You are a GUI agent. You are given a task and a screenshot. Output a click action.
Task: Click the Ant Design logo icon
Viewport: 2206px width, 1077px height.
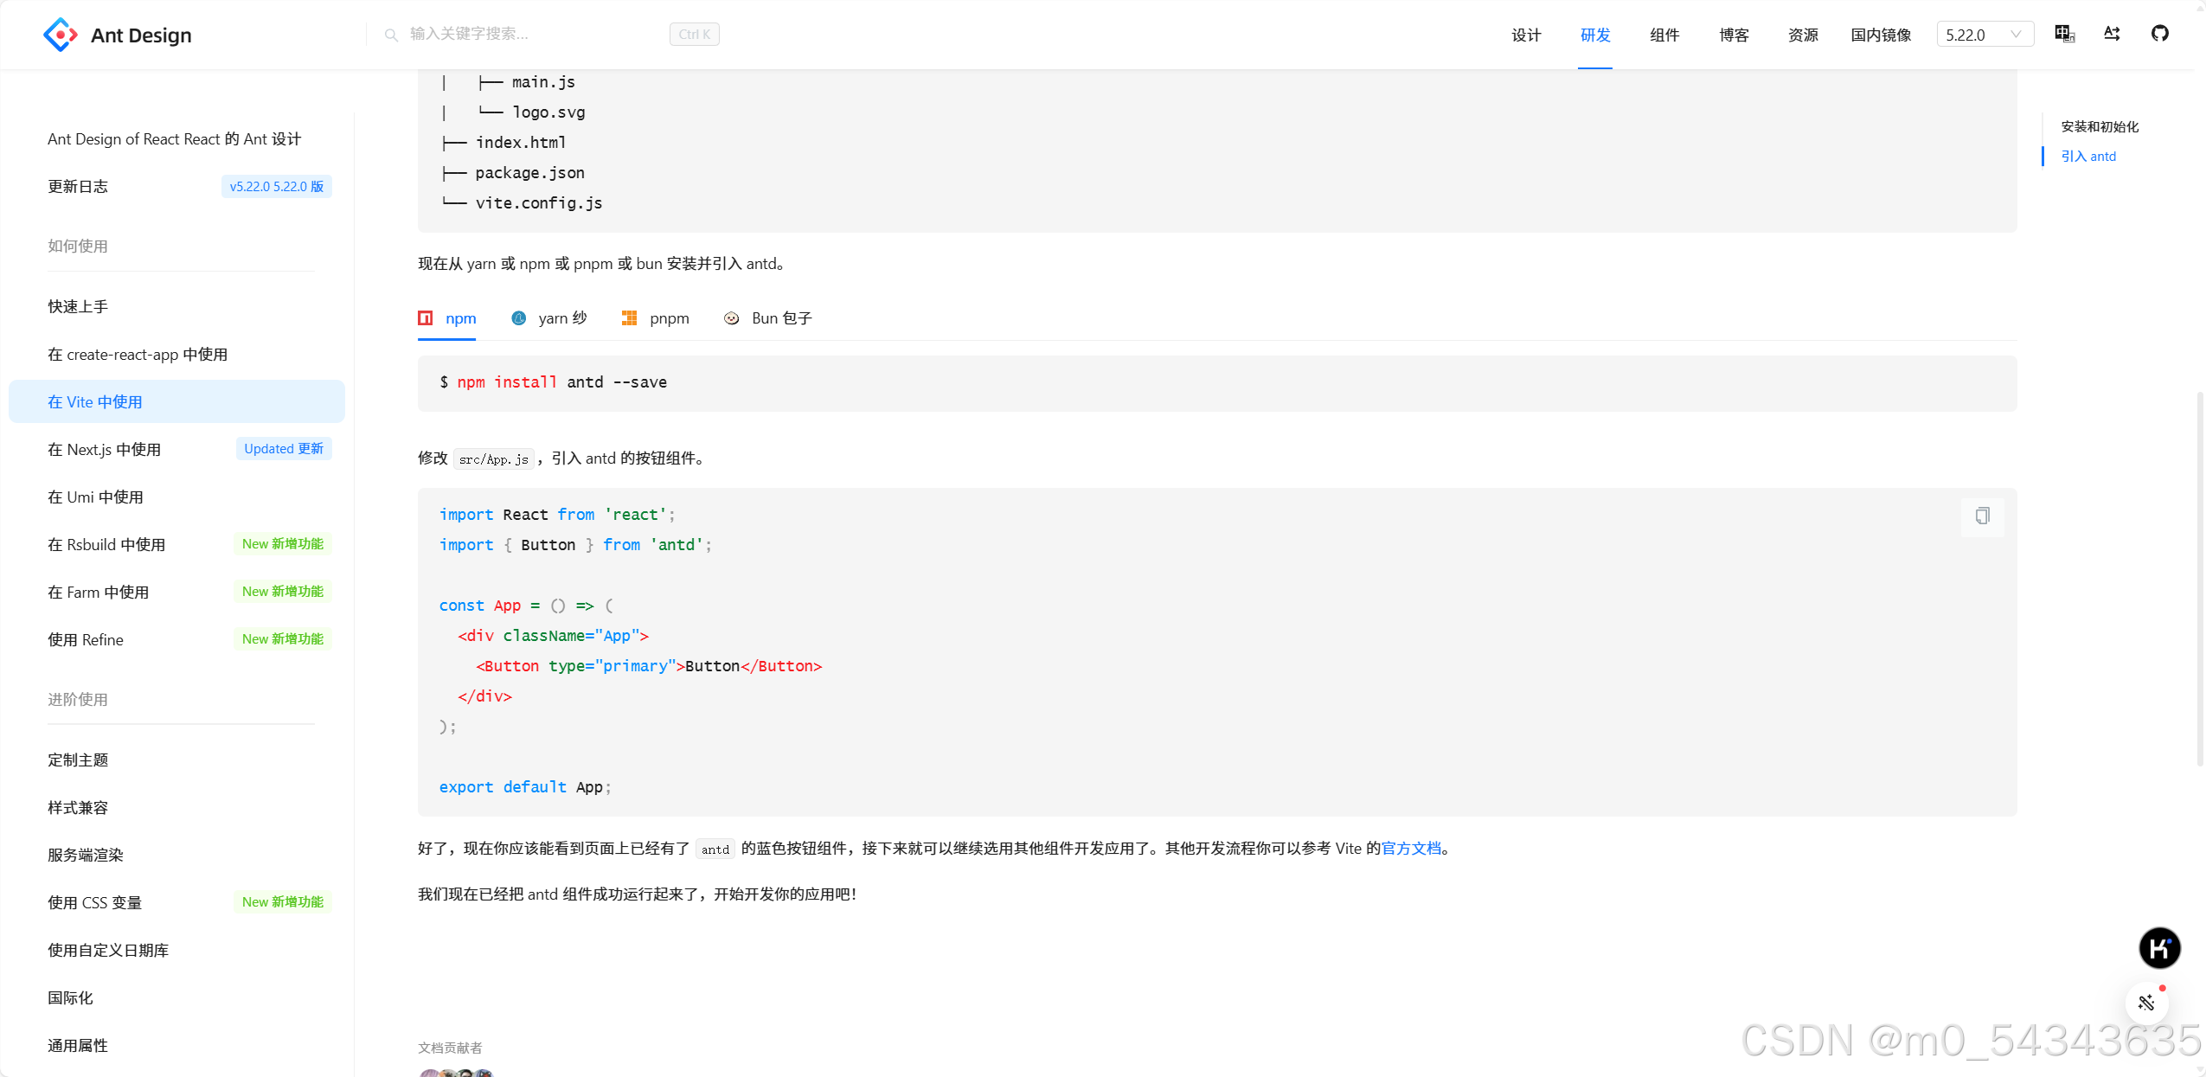(x=60, y=35)
